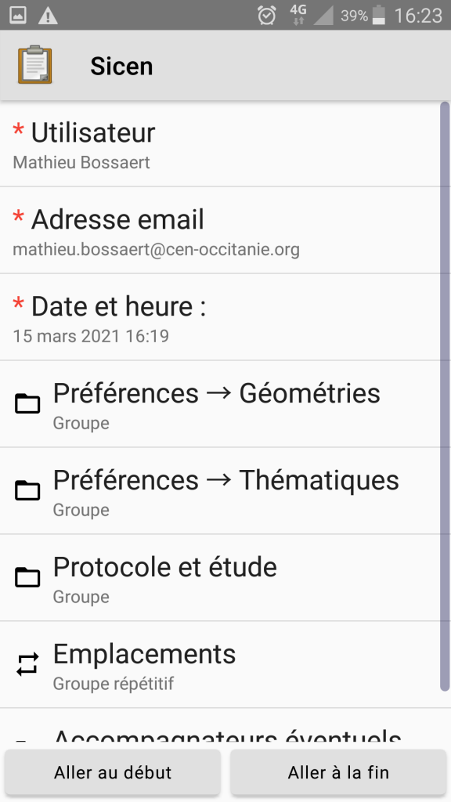Click the Aller à la fin button
This screenshot has height=802, width=451.
click(338, 772)
